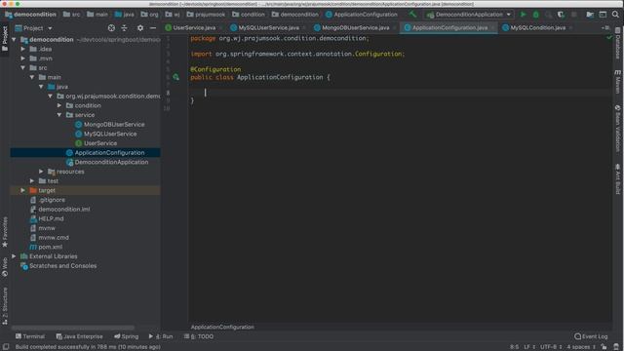Viewport: 624px width, 351px height.
Task: Hide the Project panel with minus icon
Action: tap(153, 28)
